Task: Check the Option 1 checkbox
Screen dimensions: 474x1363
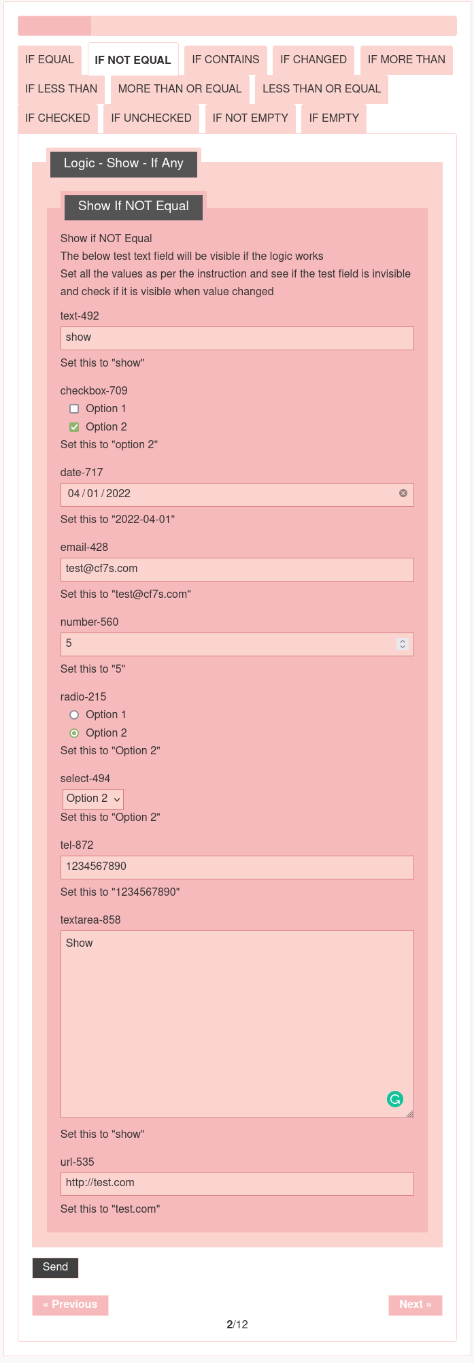Action: point(74,409)
